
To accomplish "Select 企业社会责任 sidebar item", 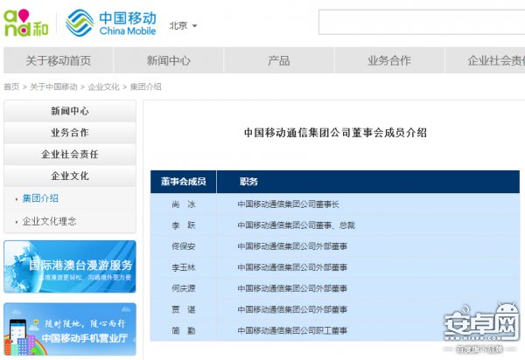I will [70, 155].
